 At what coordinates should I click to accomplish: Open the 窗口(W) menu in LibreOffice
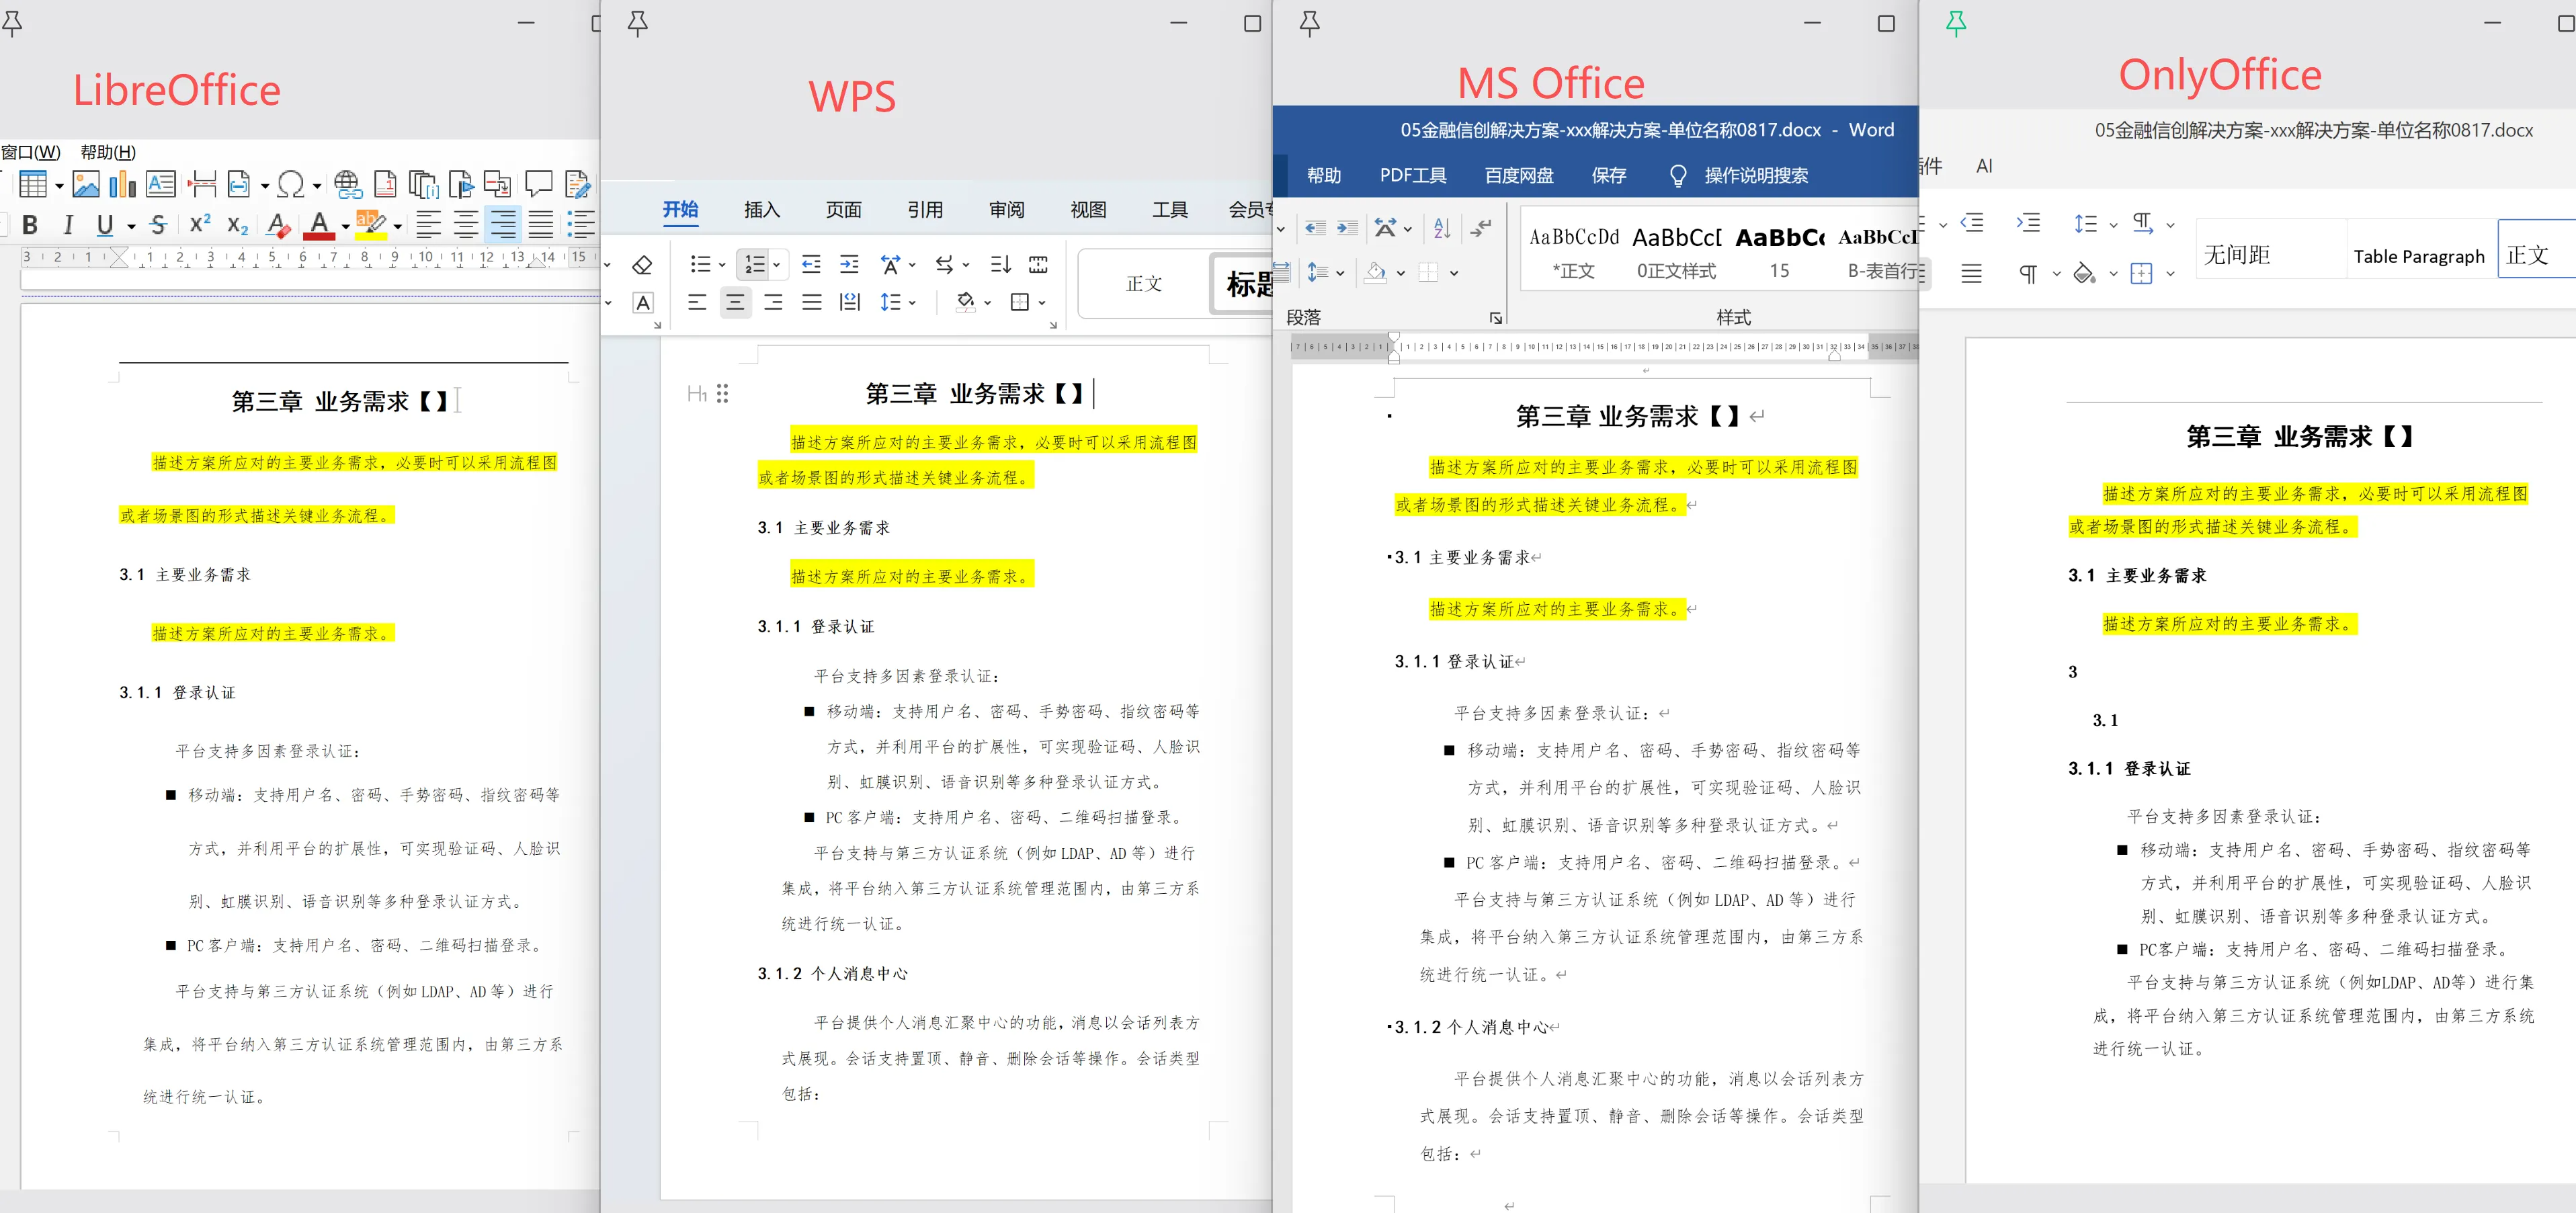pos(31,152)
